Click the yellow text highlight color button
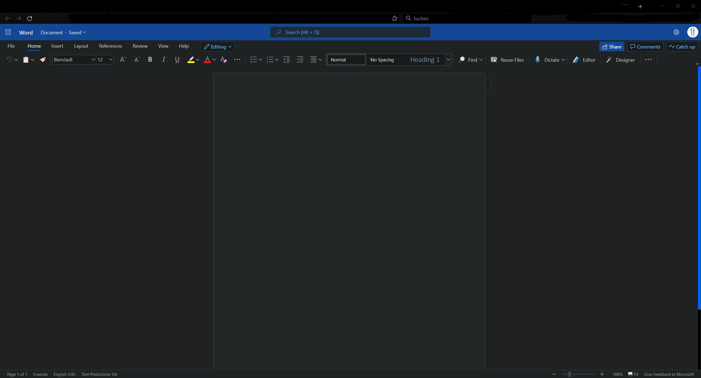This screenshot has width=701, height=378. coord(191,59)
